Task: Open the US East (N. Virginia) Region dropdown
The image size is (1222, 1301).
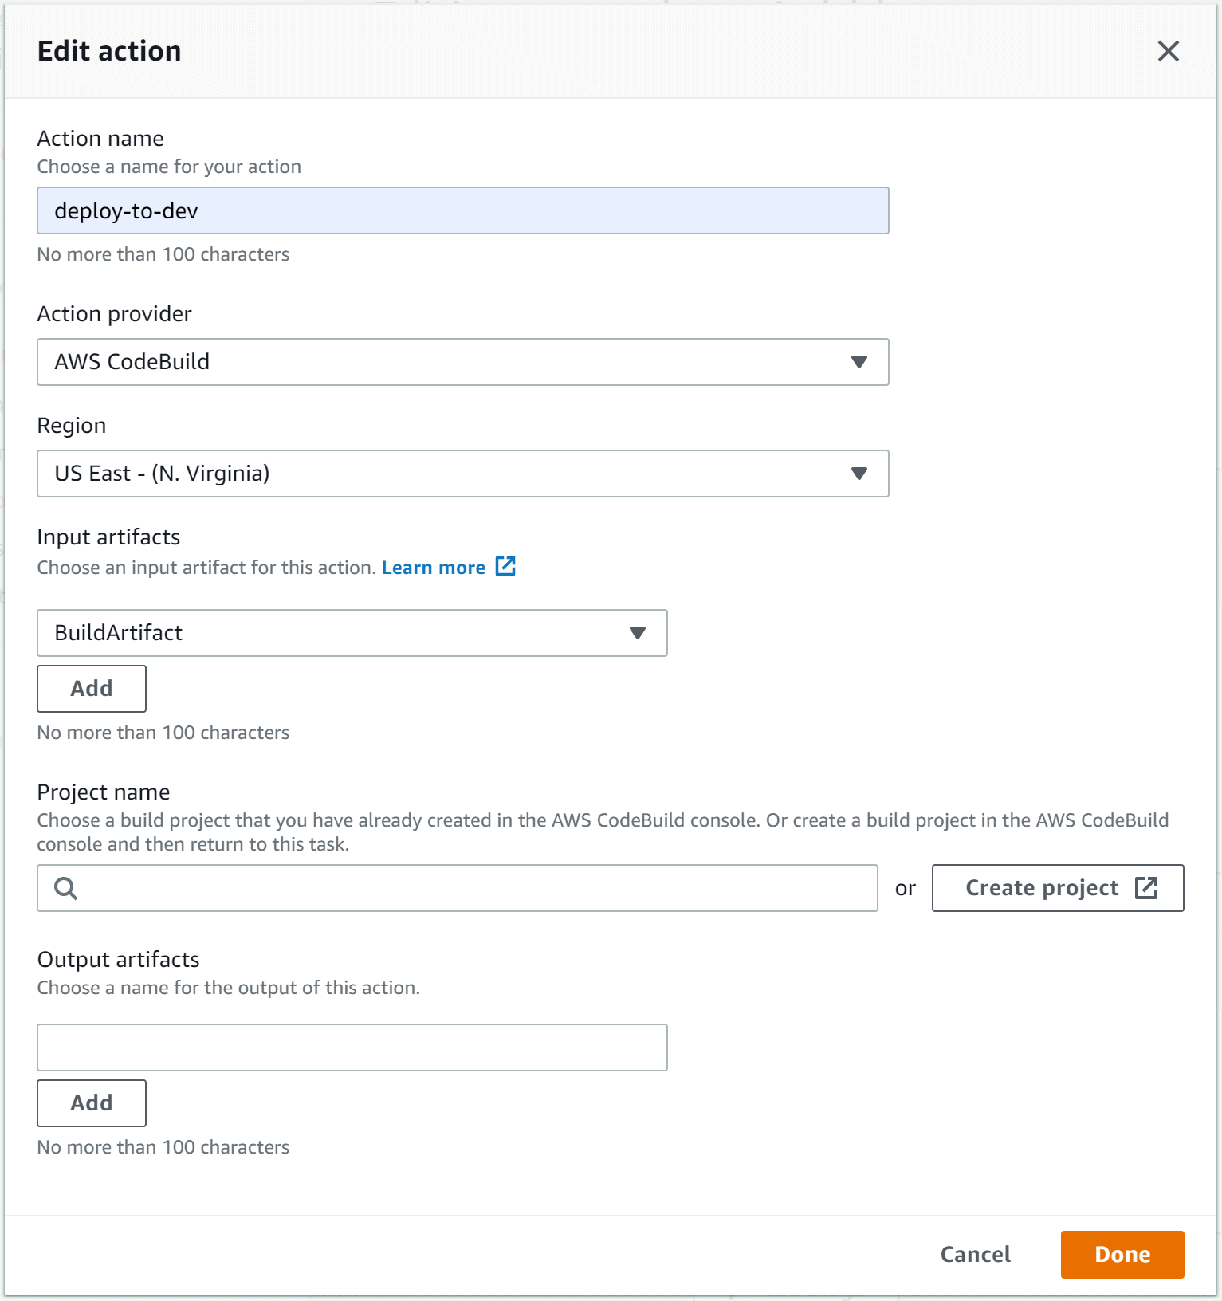Action: [x=462, y=474]
